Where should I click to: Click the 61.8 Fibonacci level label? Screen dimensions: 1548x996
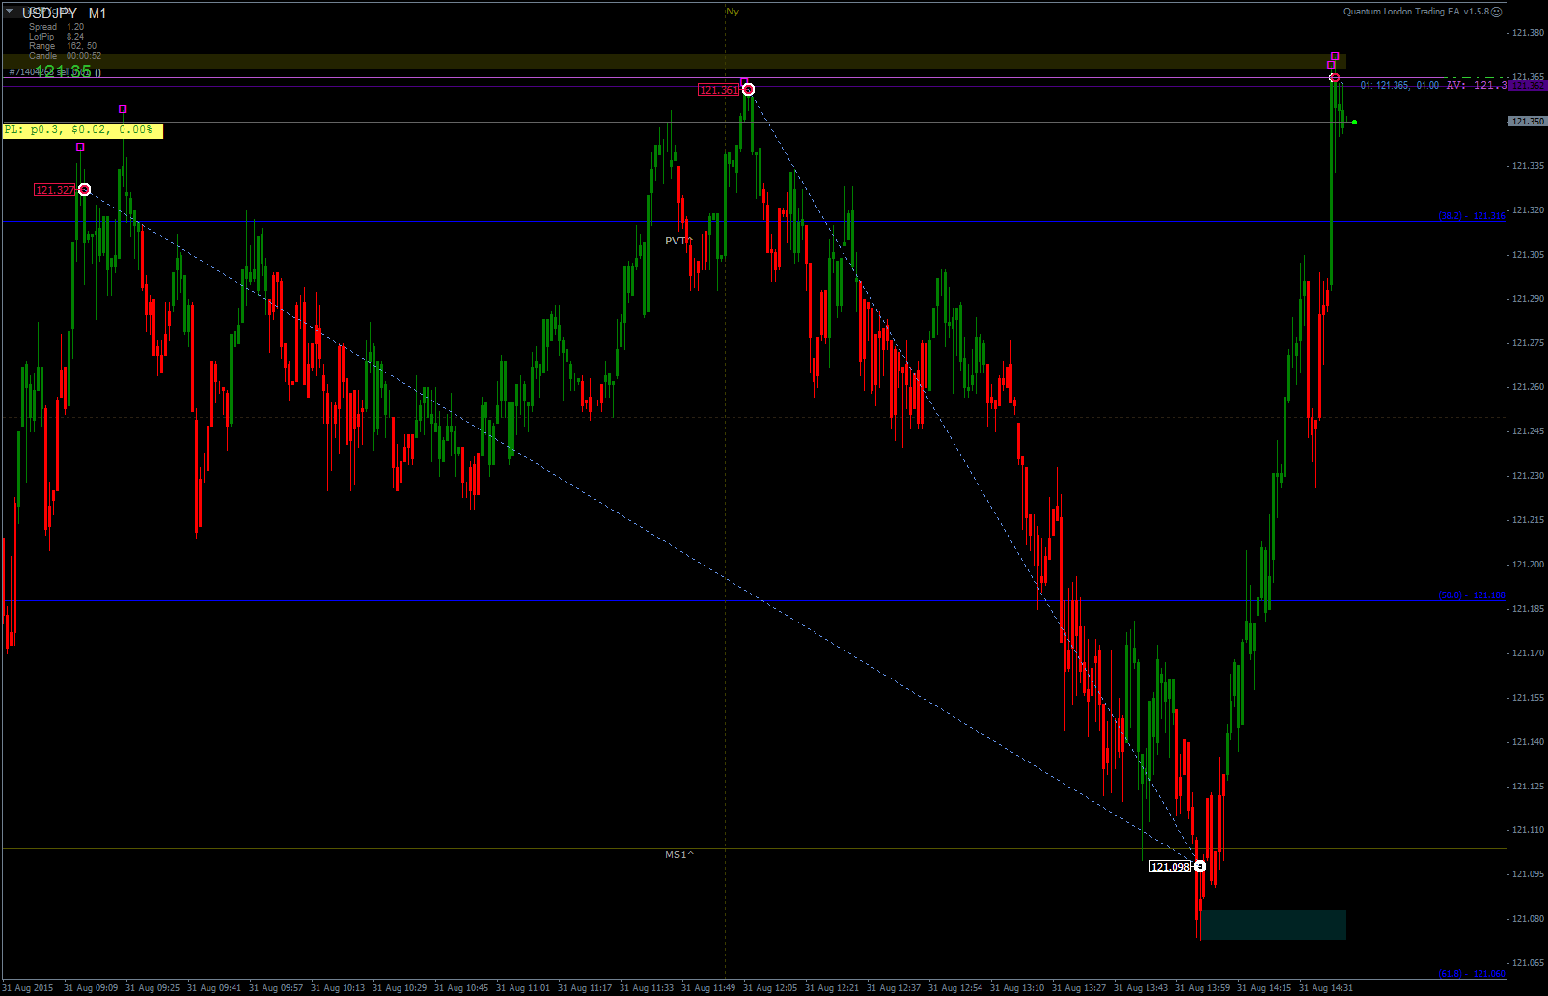1472,974
